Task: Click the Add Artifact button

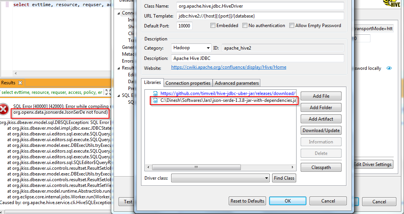Action: click(321, 119)
